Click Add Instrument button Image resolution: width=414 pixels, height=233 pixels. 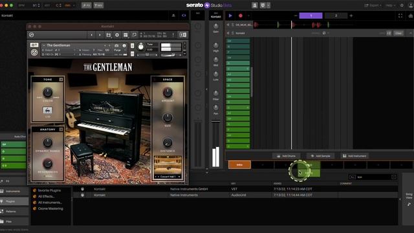(354, 156)
